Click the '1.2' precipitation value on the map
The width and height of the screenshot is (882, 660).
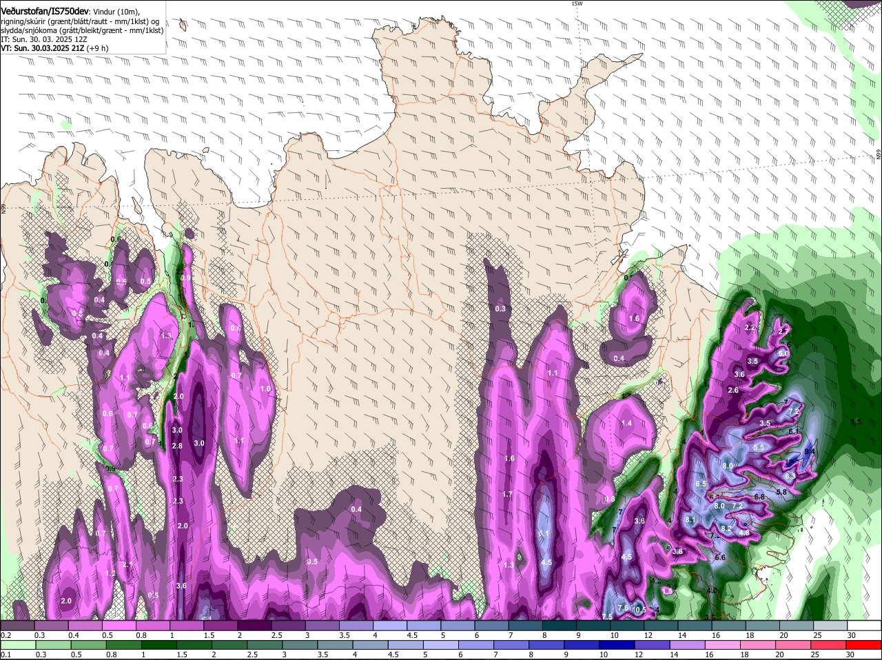(110, 574)
